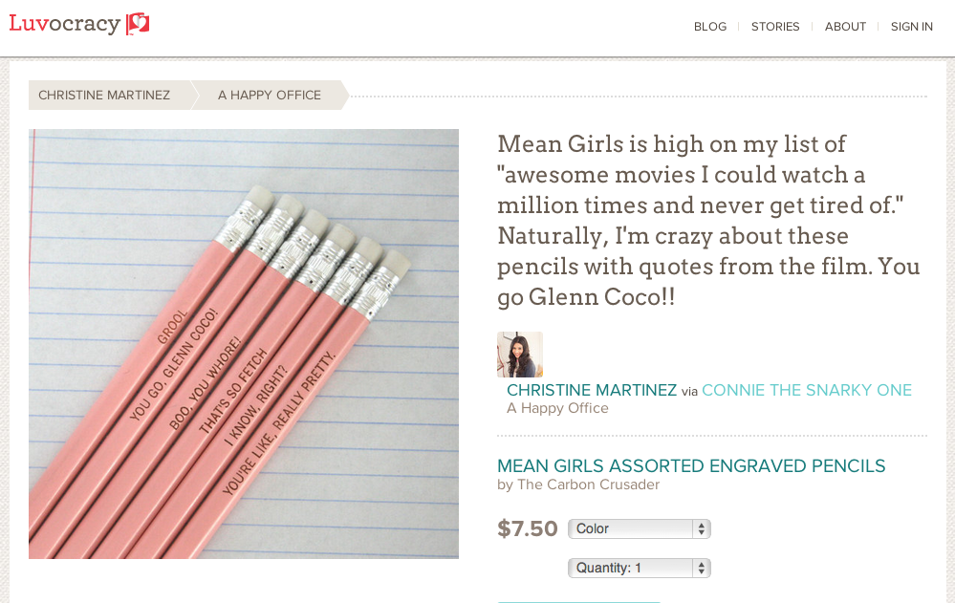Open the CONNIE THE SNARKY ONE link
This screenshot has height=603, width=955.
(807, 391)
